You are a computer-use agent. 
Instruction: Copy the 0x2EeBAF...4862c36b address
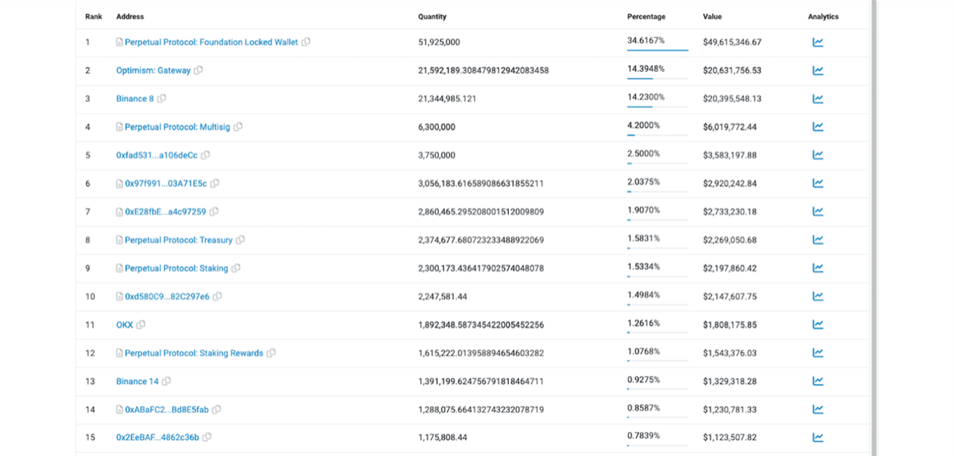coord(207,437)
